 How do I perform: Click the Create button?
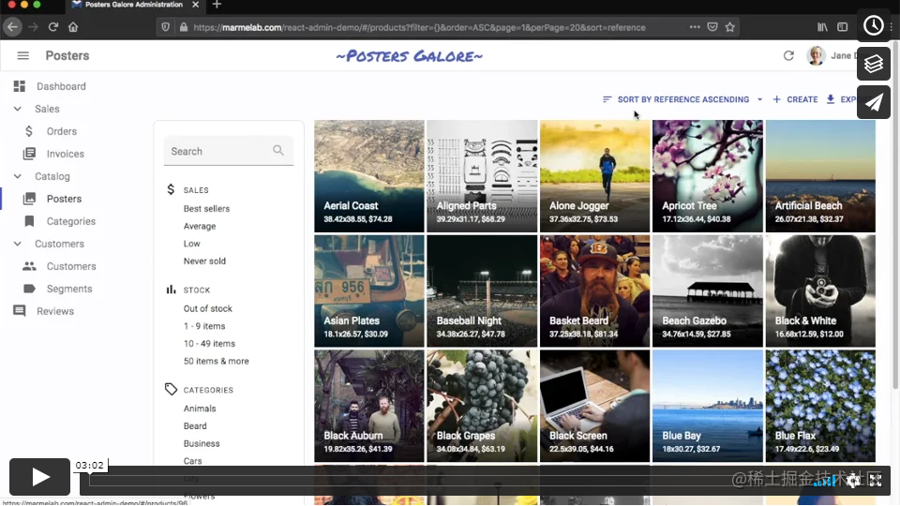(795, 99)
